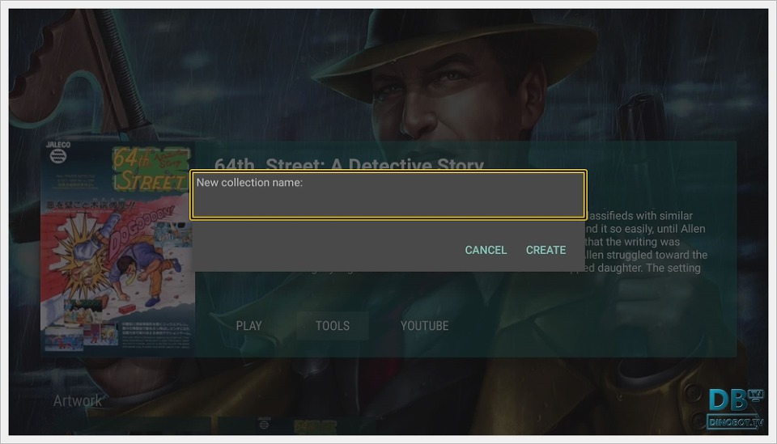Screen dimensions: 777x444
Task: Confirm with the CREATE button
Action: [x=546, y=250]
